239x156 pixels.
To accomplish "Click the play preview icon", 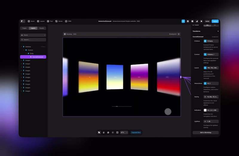I will point(201,21).
